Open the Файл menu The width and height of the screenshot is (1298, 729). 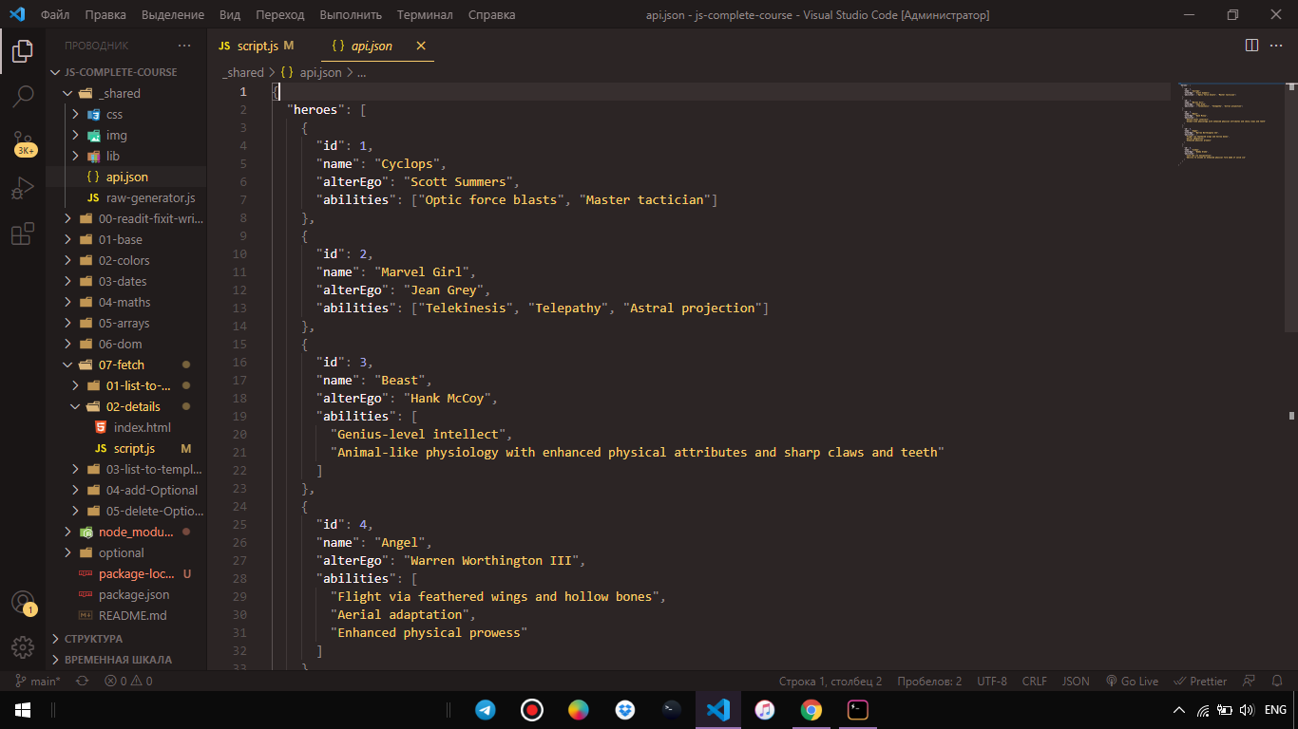tap(55, 15)
